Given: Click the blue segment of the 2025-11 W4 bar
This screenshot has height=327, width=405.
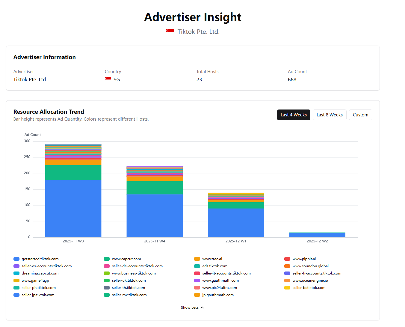Looking at the screenshot, I should point(155,216).
